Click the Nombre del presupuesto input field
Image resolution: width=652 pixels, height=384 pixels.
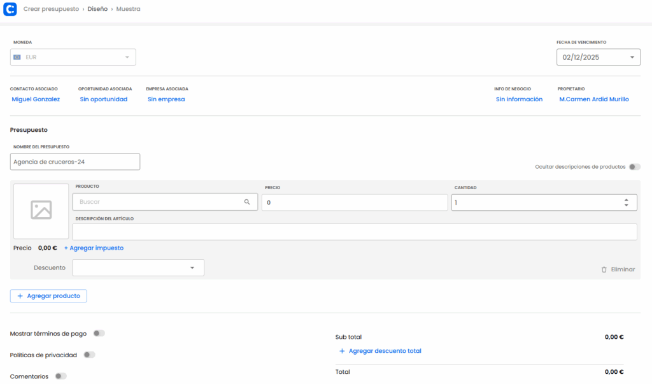click(x=75, y=162)
